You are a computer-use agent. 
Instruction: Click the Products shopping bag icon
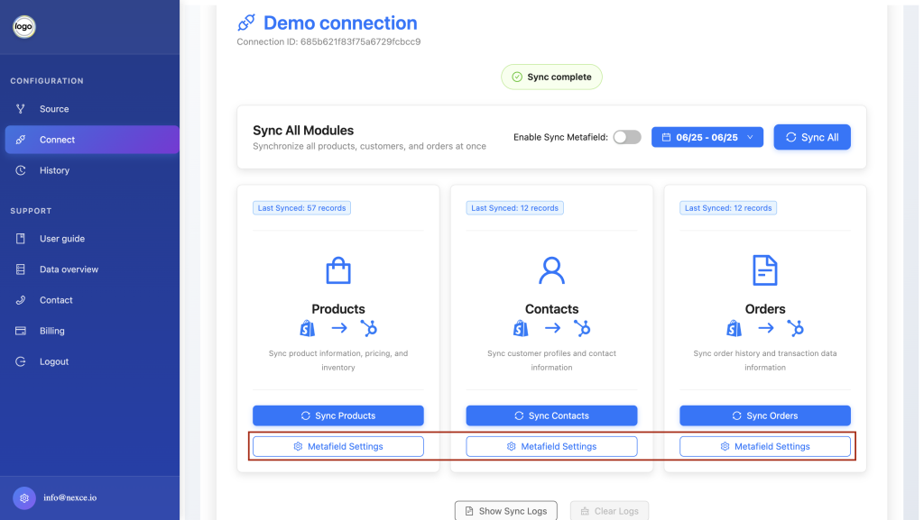pos(338,270)
